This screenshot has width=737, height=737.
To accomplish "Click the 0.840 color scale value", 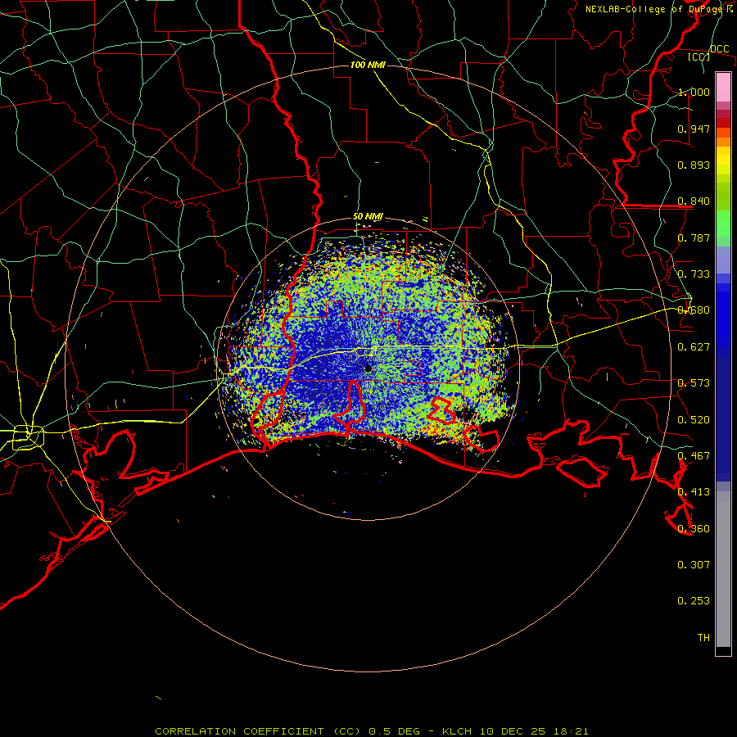I will tap(694, 201).
